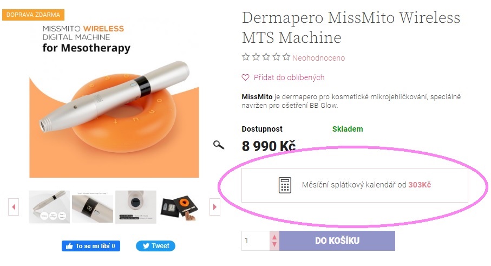Select the thumbnail with black box packaging
The image size is (491, 266).
tap(179, 207)
